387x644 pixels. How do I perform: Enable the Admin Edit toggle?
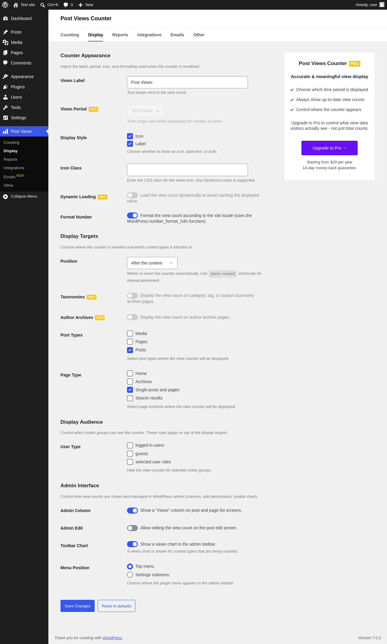click(132, 528)
